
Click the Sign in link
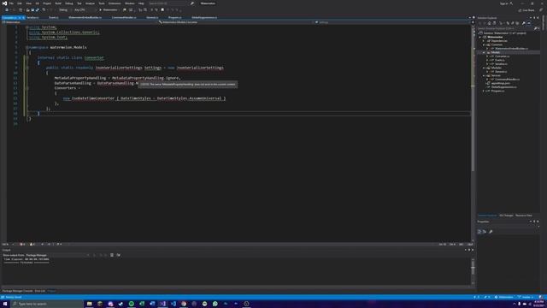coord(504,3)
